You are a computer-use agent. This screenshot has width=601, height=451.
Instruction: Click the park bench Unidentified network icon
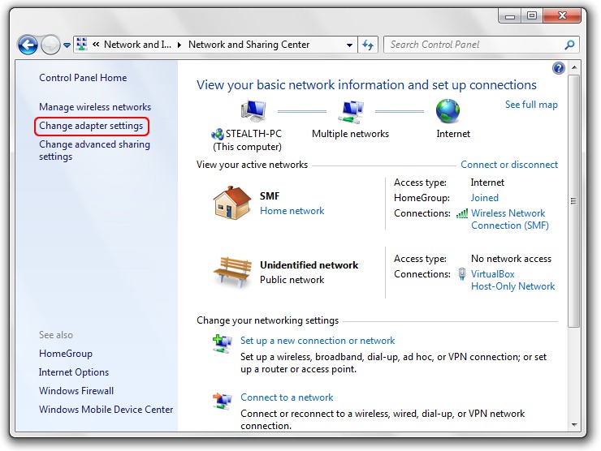232,272
